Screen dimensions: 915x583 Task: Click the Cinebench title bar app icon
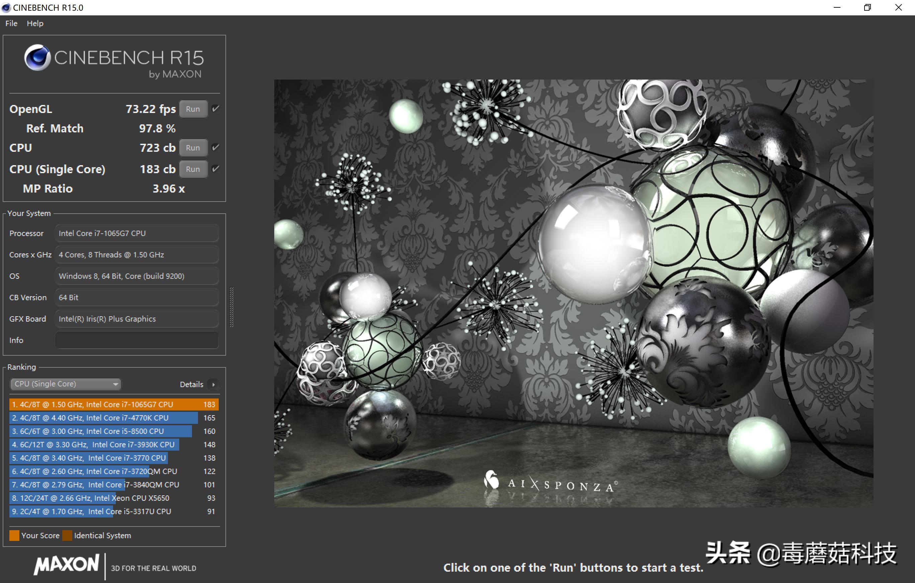coord(6,8)
